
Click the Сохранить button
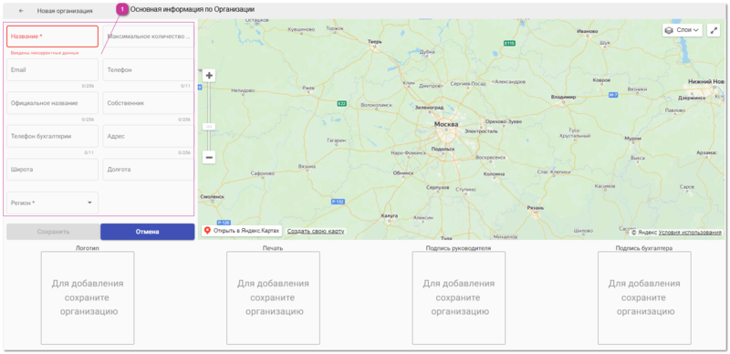[54, 232]
